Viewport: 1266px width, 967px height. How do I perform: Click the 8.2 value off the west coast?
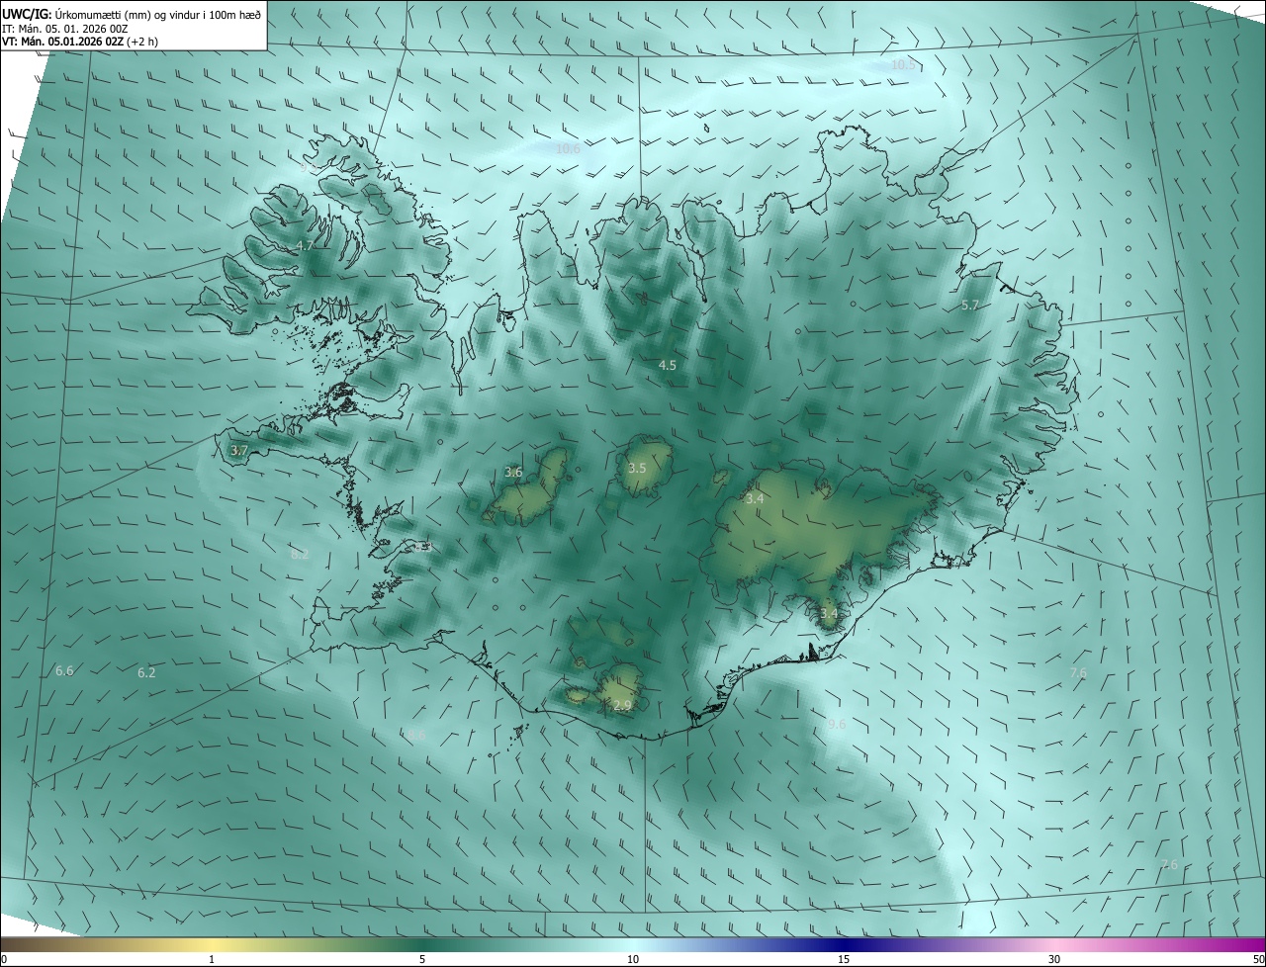coord(300,555)
